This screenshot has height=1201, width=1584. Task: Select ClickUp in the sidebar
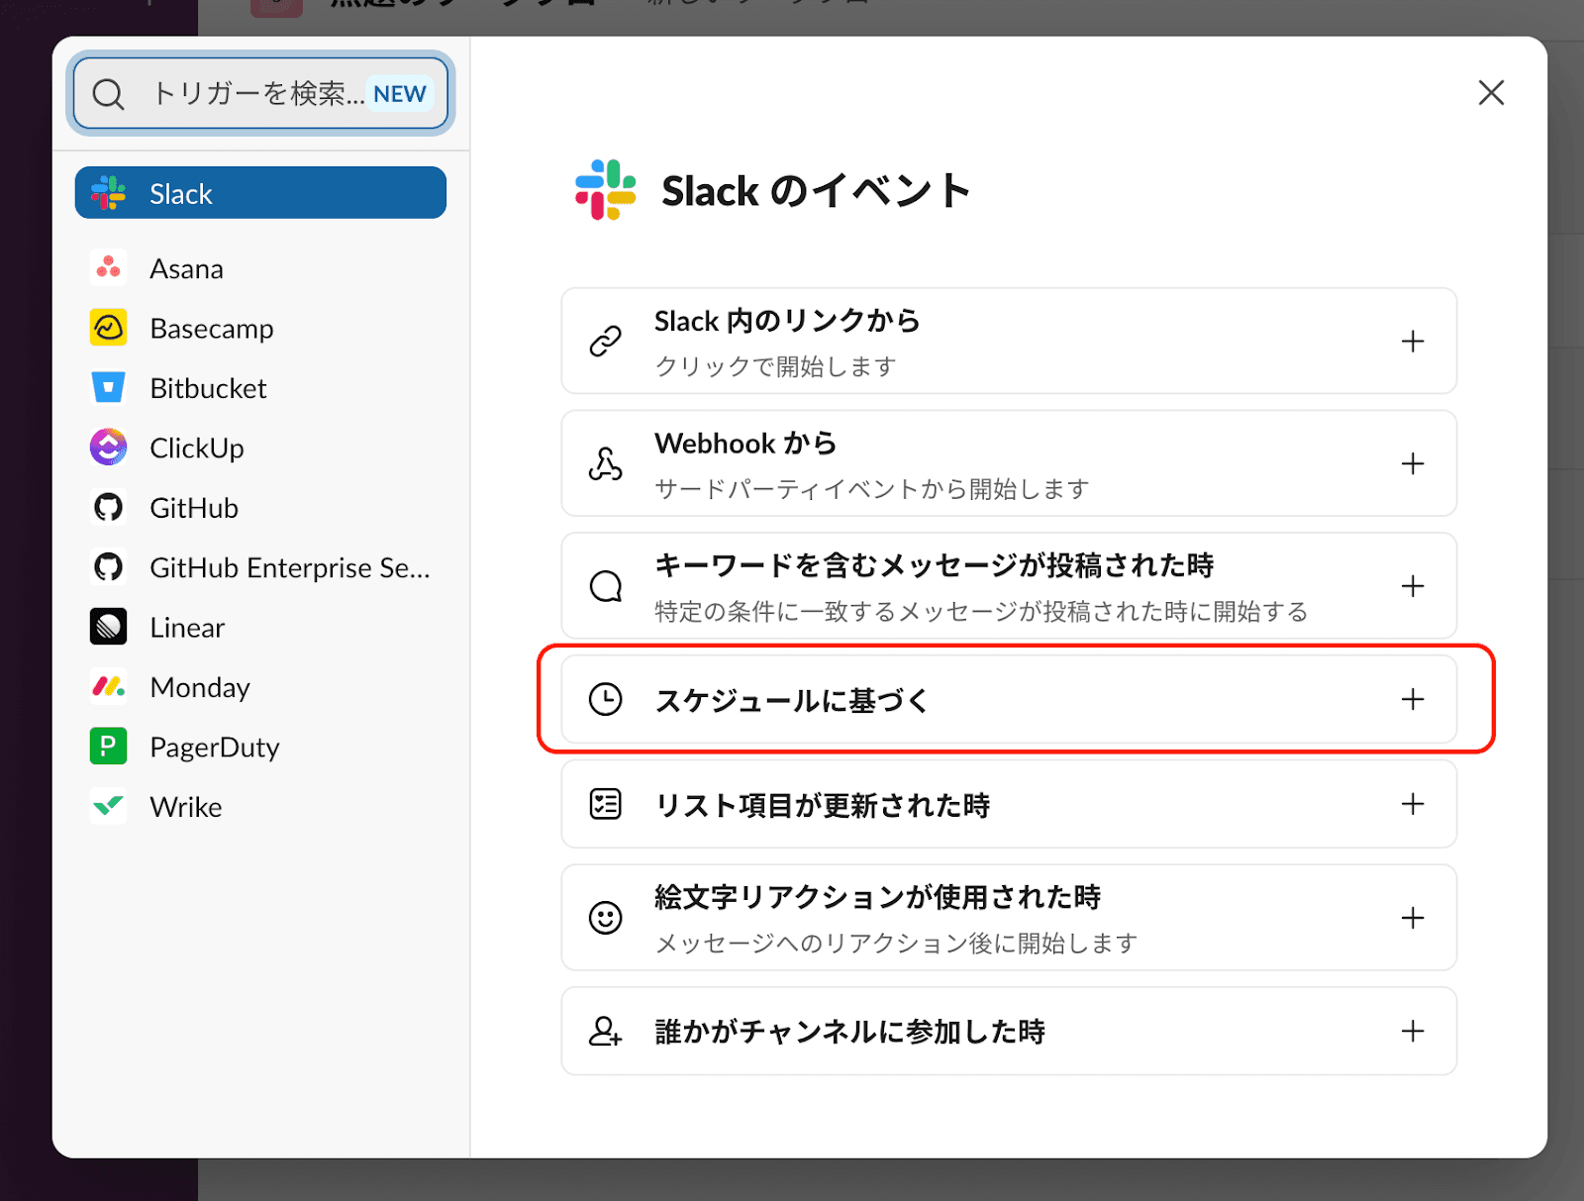260,448
